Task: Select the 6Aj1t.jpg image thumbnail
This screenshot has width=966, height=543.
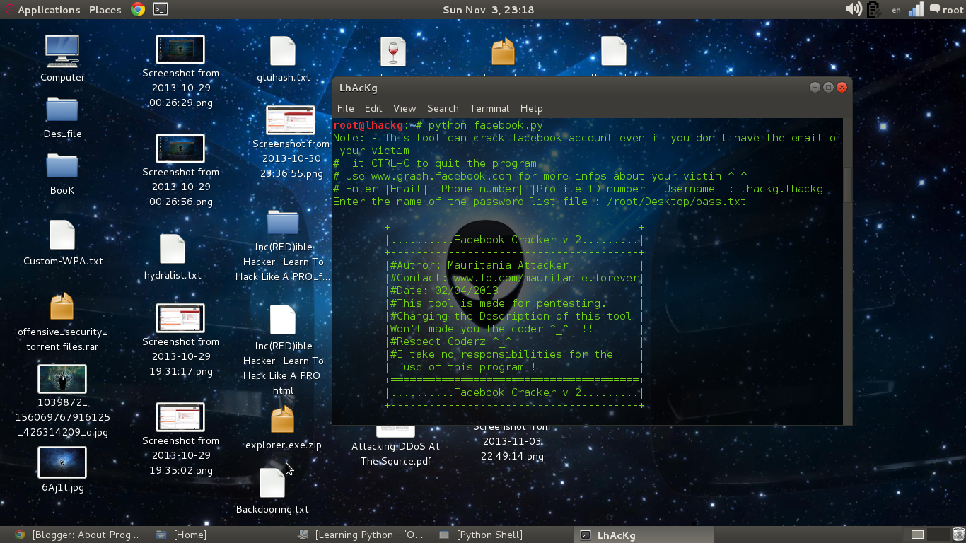Action: point(62,463)
